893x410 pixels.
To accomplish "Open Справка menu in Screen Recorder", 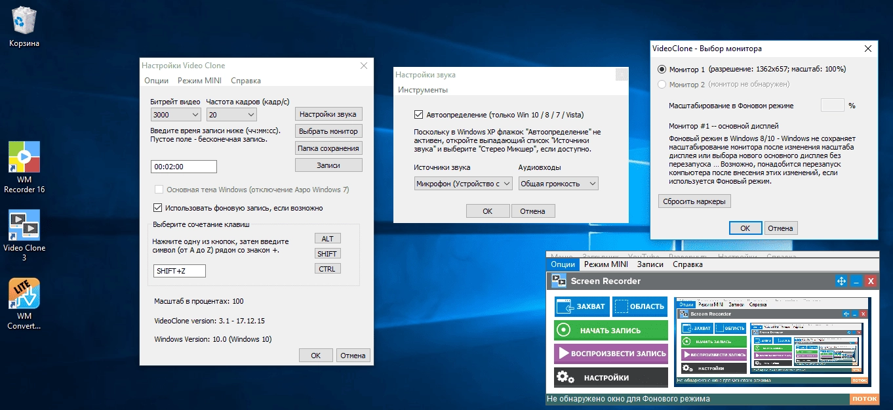I will (687, 264).
